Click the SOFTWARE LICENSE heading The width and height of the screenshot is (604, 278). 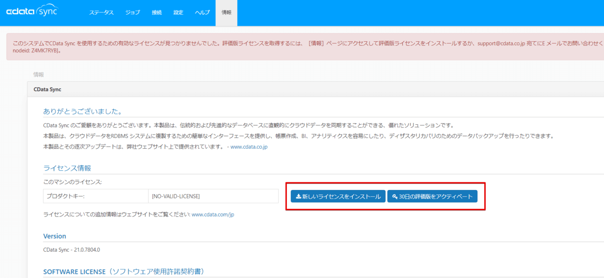pyautogui.click(x=123, y=271)
